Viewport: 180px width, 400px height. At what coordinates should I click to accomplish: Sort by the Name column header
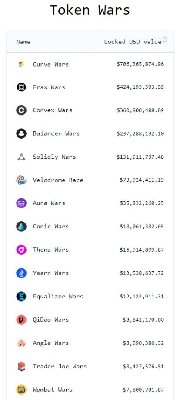[23, 42]
